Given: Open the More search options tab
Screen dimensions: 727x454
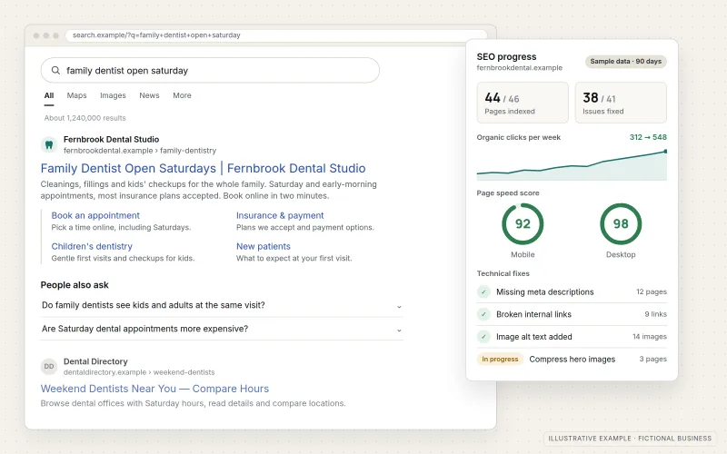Looking at the screenshot, I should coord(182,95).
